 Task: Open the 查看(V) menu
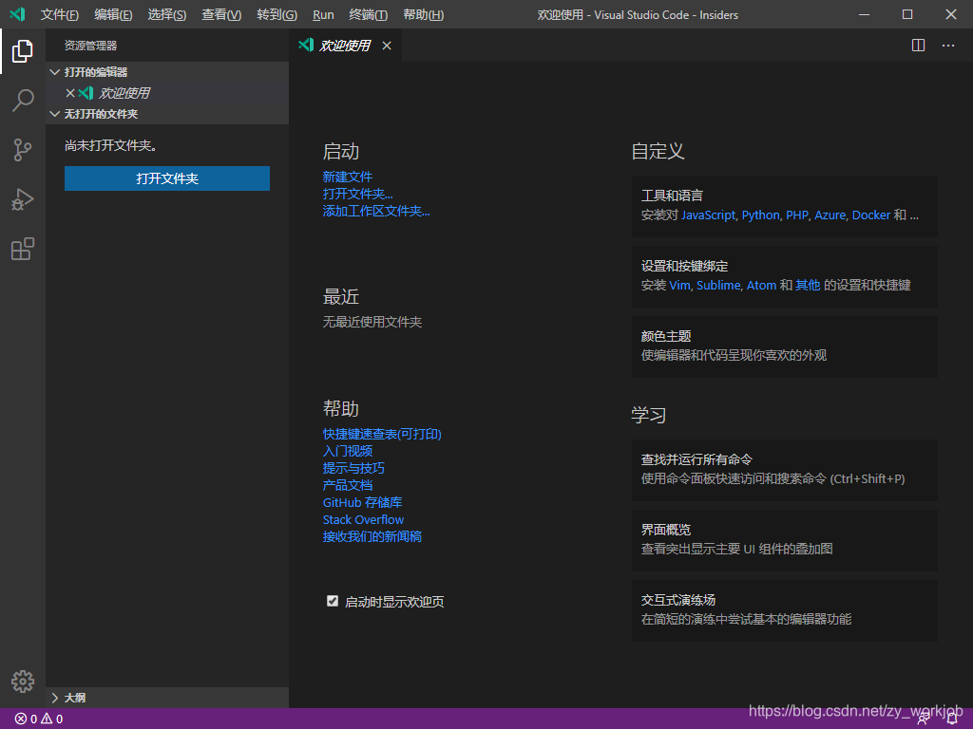pyautogui.click(x=221, y=15)
